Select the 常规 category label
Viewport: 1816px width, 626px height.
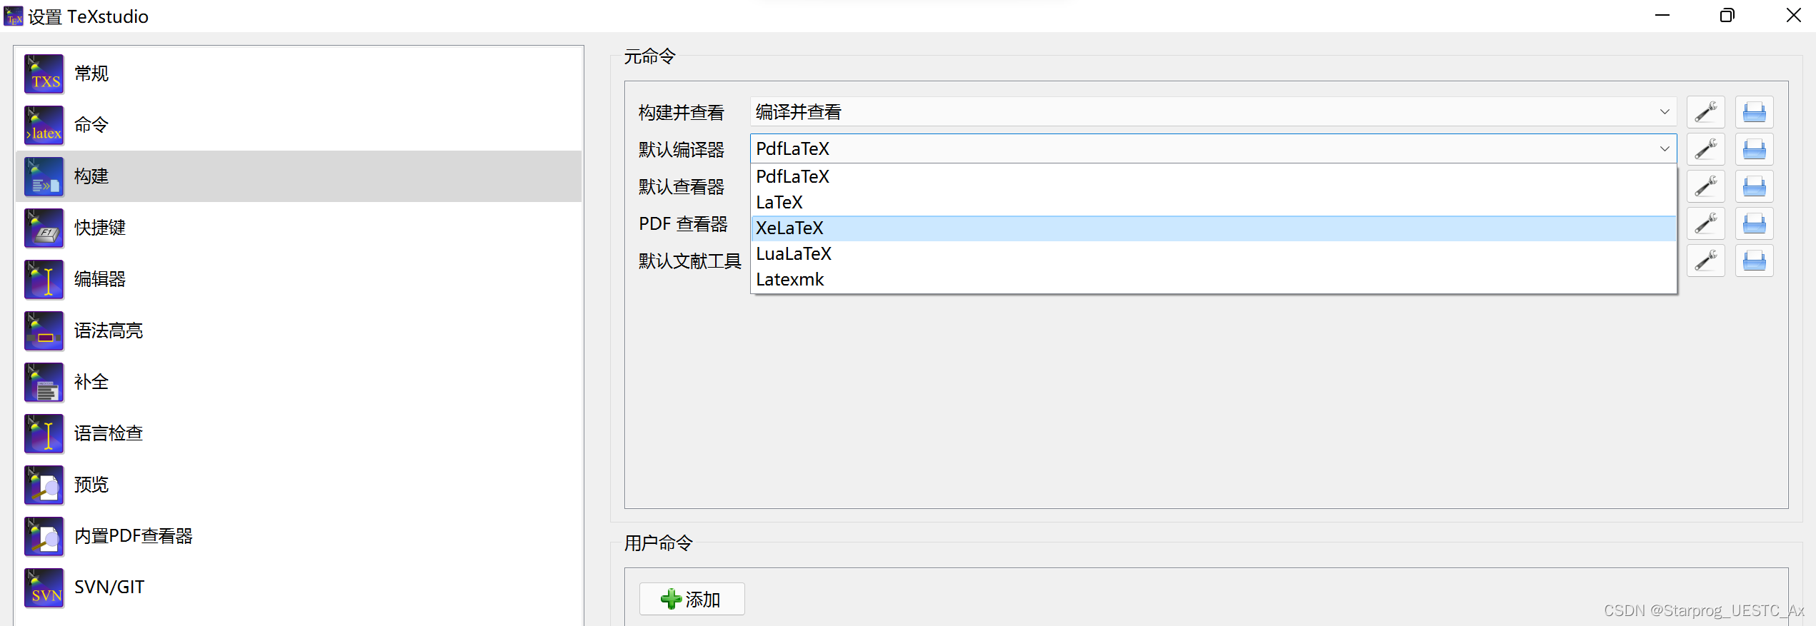point(91,74)
